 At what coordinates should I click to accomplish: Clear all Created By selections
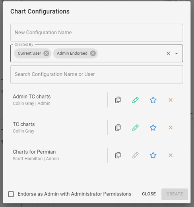(168, 53)
